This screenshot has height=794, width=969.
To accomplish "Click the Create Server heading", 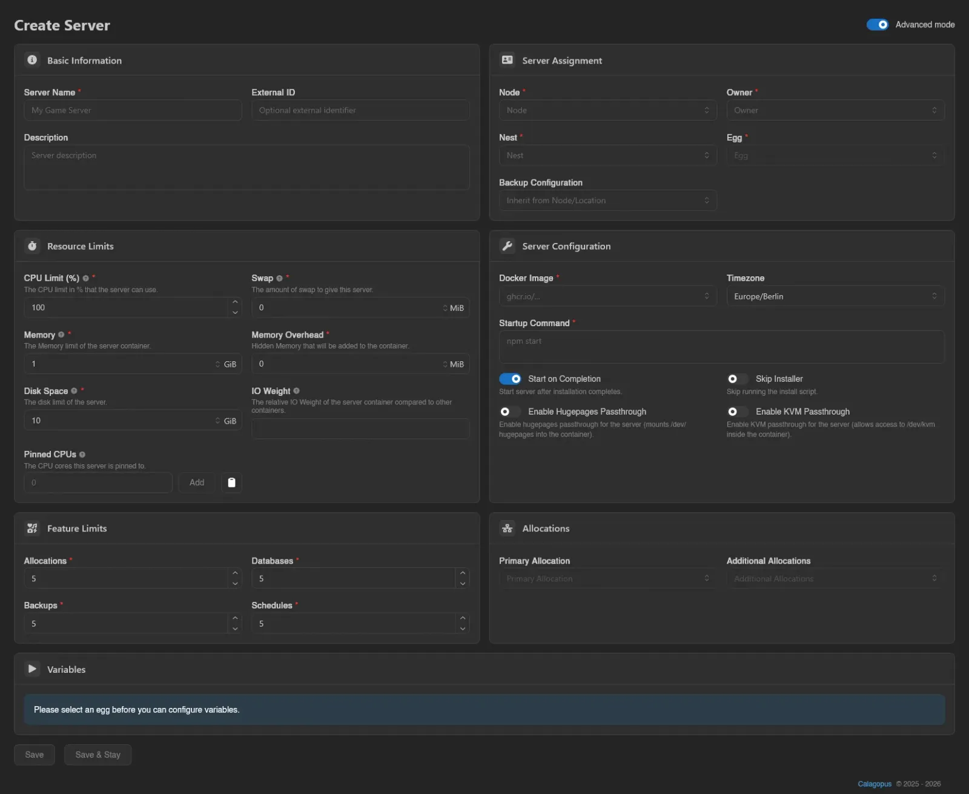I will coord(62,25).
